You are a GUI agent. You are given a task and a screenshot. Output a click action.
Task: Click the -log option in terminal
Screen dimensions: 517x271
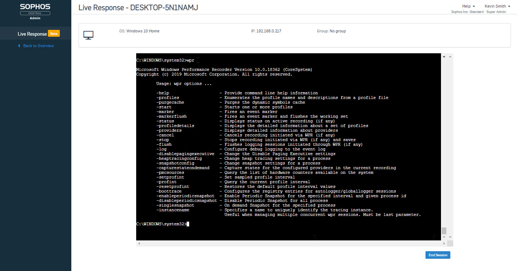[x=161, y=149]
